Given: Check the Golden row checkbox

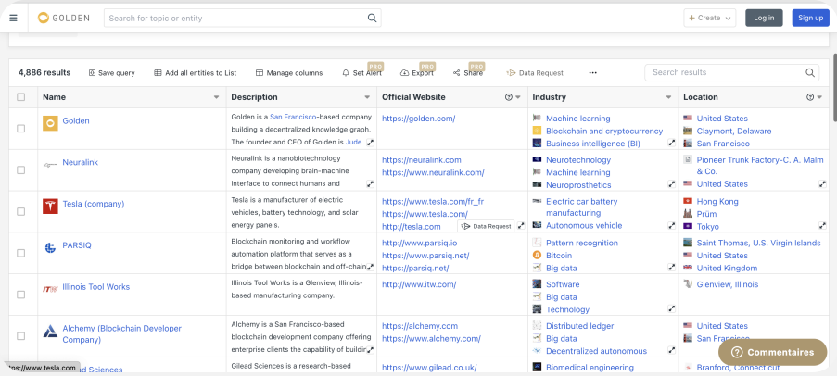Looking at the screenshot, I should tap(20, 129).
